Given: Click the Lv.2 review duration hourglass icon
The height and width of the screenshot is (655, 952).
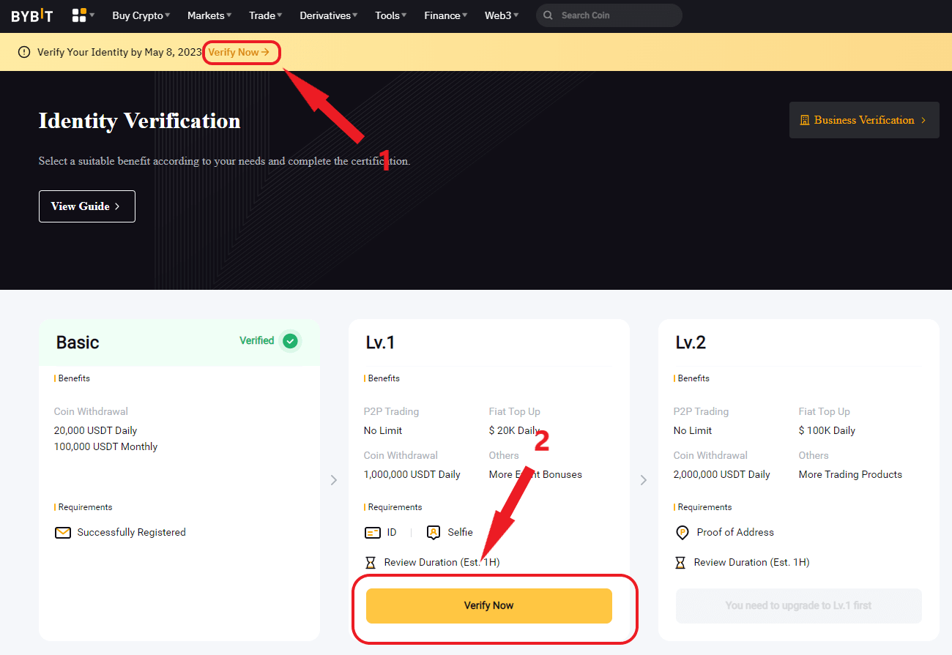Looking at the screenshot, I should coord(680,563).
